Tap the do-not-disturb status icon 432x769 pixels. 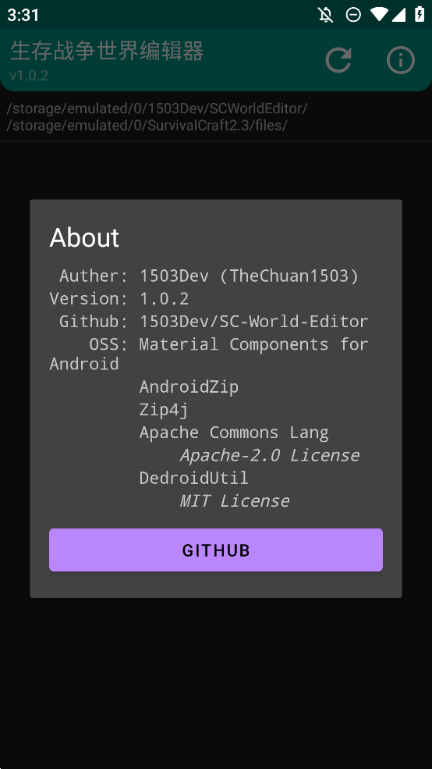click(353, 15)
